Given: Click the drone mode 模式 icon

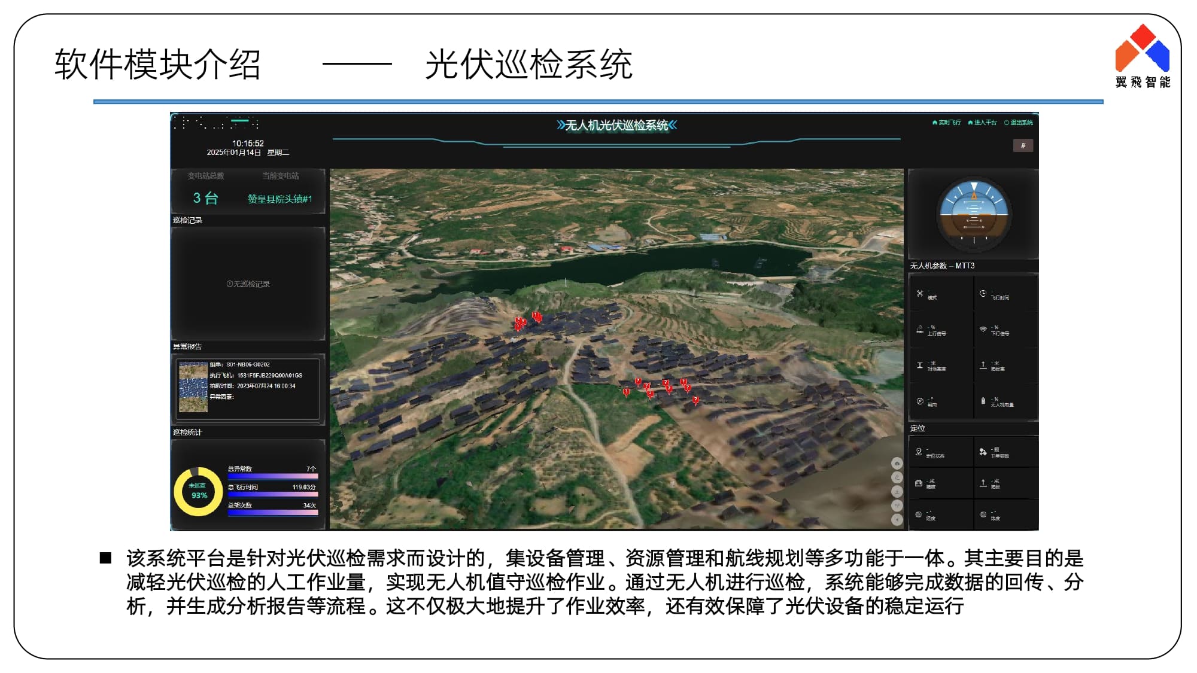Looking at the screenshot, I should pyautogui.click(x=920, y=293).
